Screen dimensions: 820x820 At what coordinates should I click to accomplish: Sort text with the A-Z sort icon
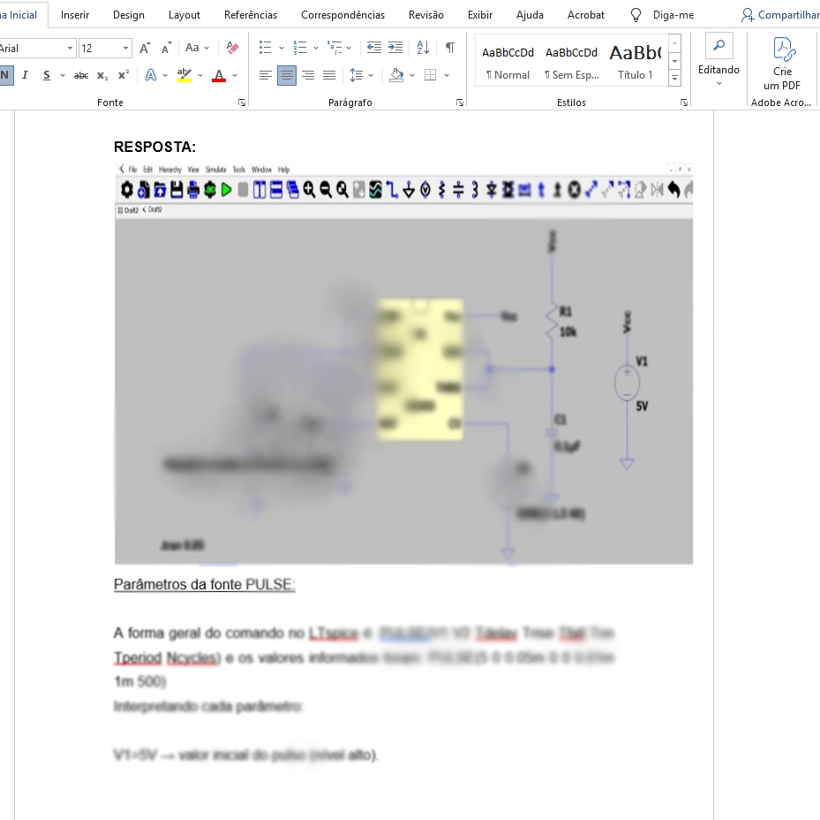423,48
